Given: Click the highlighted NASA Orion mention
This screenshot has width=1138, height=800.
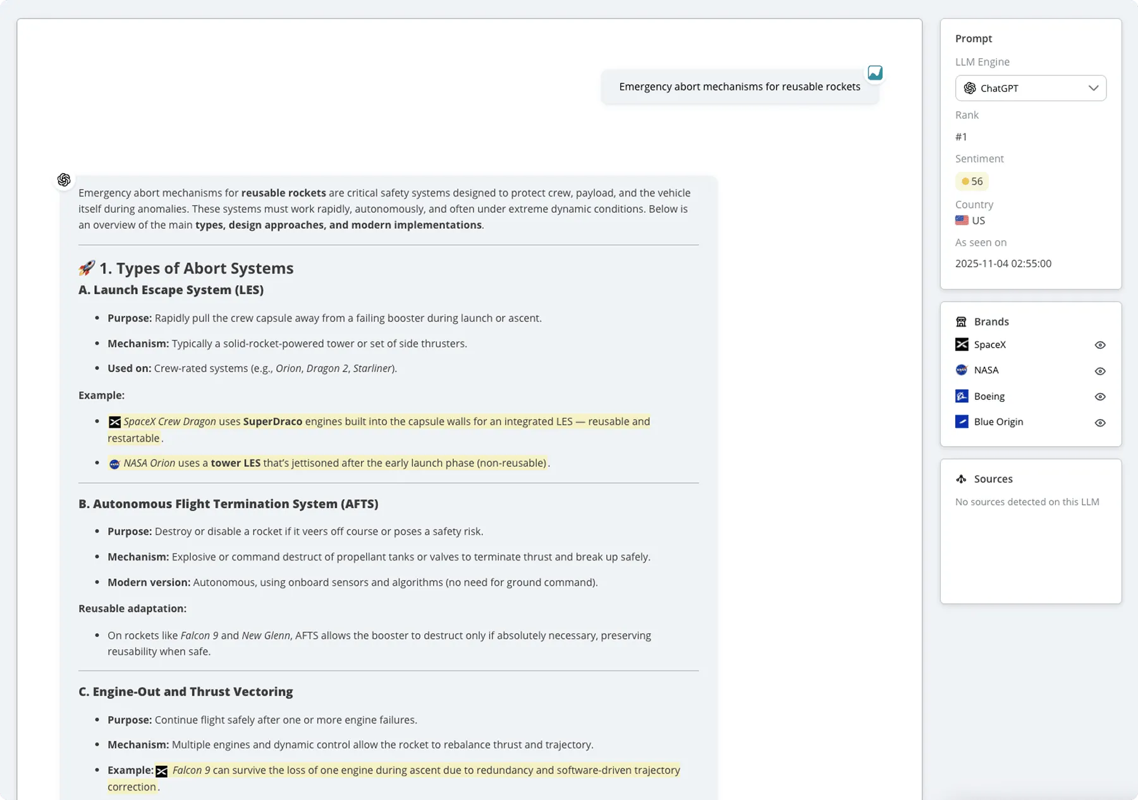Looking at the screenshot, I should [149, 463].
